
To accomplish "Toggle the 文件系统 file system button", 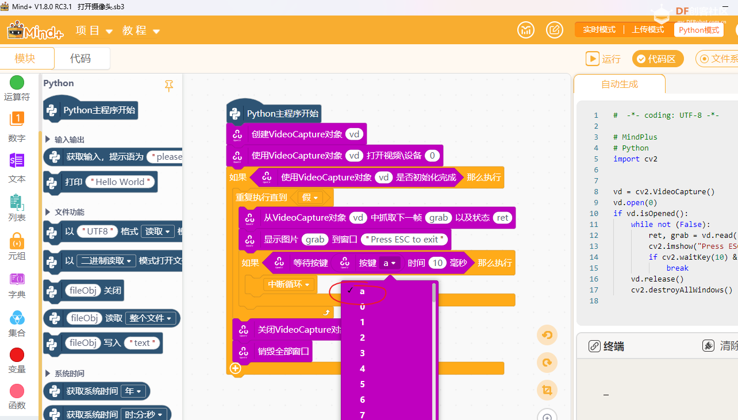I will coord(717,59).
